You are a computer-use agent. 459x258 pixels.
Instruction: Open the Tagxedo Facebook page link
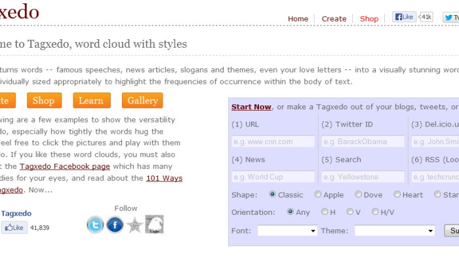pos(65,166)
